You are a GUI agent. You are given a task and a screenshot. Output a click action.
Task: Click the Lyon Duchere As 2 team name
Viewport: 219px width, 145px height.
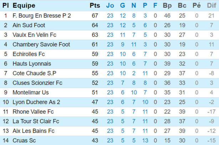36,102
